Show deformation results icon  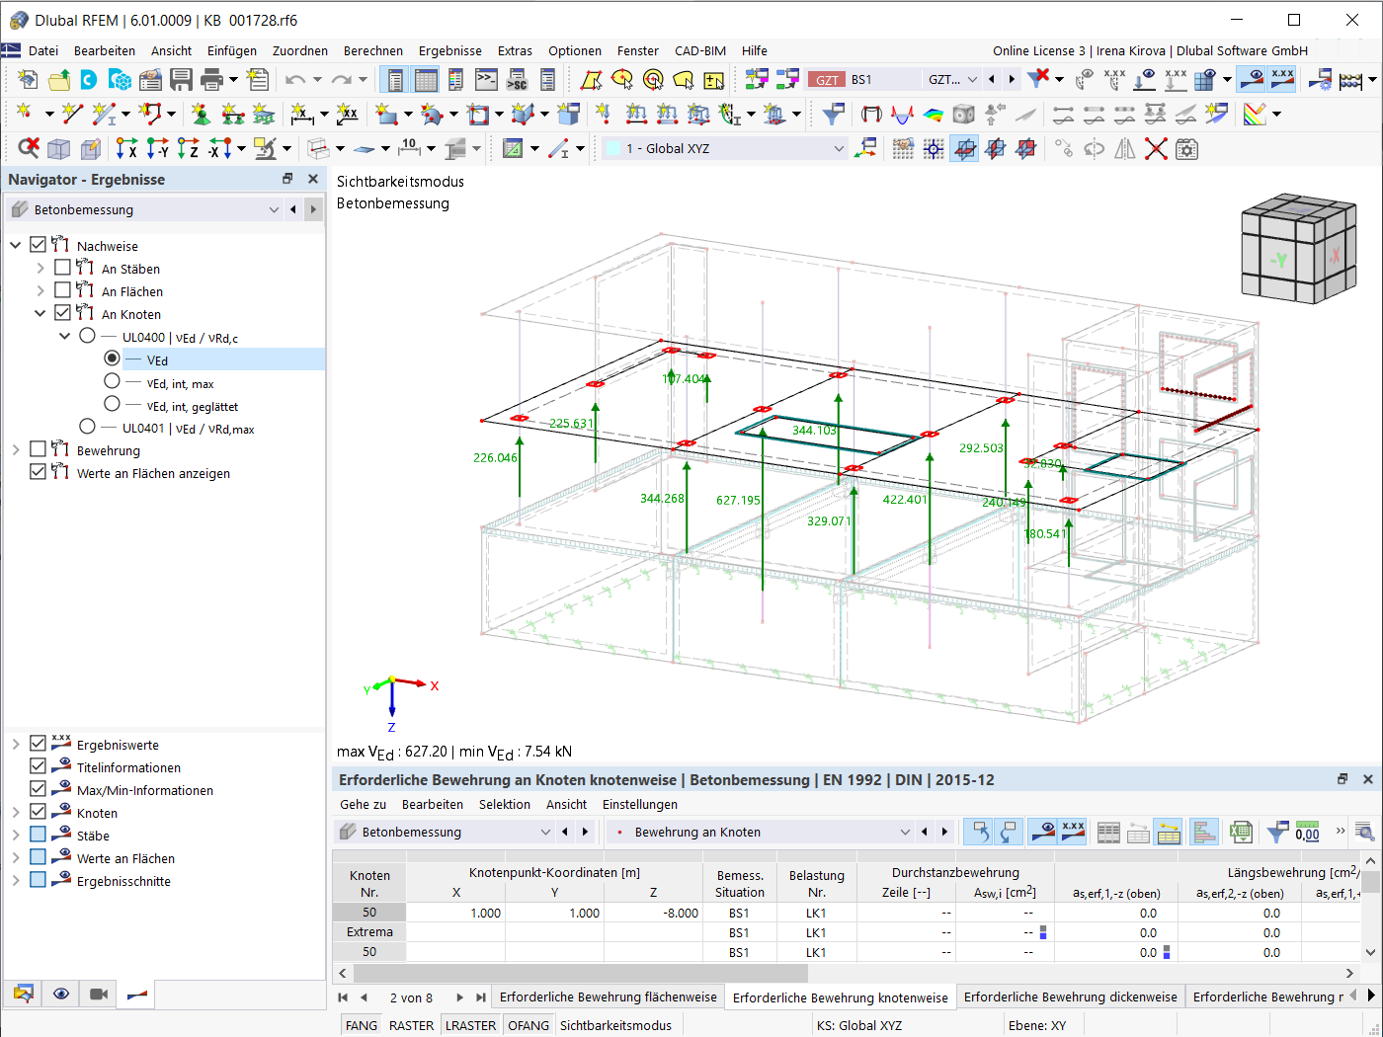871,115
